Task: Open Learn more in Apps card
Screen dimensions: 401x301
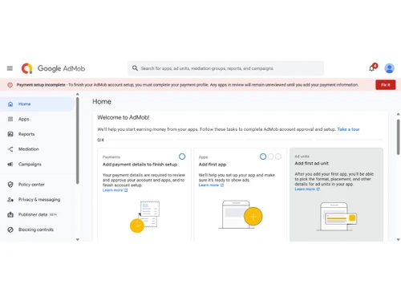Action: coord(211,185)
